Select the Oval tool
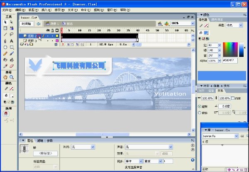Image resolution: width=249 pixels, height=172 pixels. [x=5, y=47]
